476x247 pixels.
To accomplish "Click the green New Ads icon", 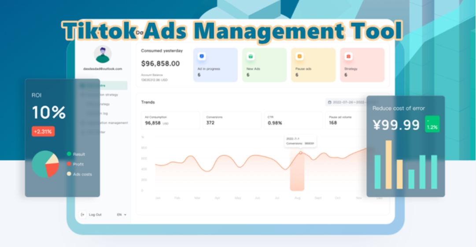I will (x=251, y=56).
